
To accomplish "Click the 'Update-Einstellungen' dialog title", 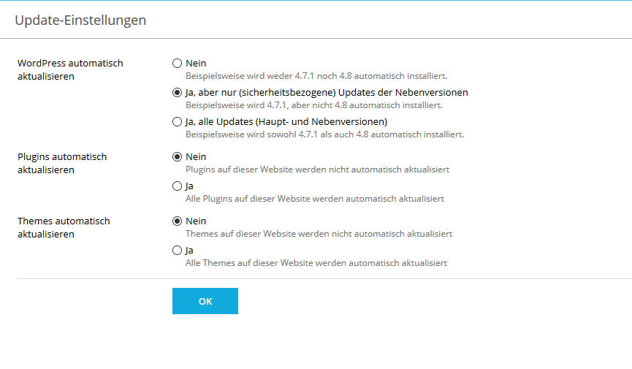I will pyautogui.click(x=80, y=20).
